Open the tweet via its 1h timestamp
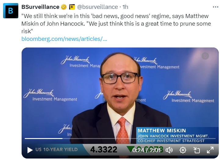 point(125,7)
